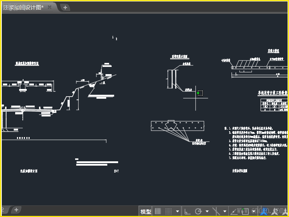The image size is (289, 217).
Task: Toggle ortho mode in status bar
Action: (x=187, y=211)
